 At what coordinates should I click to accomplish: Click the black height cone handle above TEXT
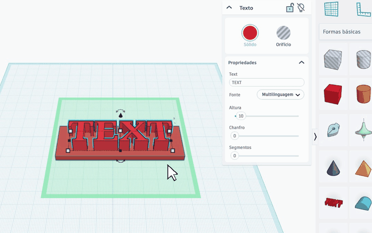(x=121, y=115)
